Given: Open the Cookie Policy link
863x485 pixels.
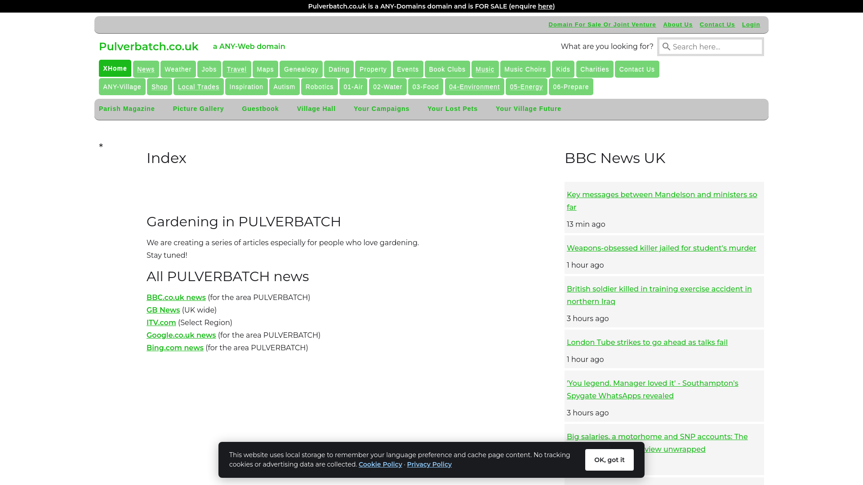Looking at the screenshot, I should tap(380, 464).
